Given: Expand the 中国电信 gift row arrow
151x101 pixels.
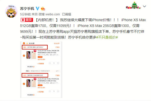Looking at the screenshot, I should [59, 71].
